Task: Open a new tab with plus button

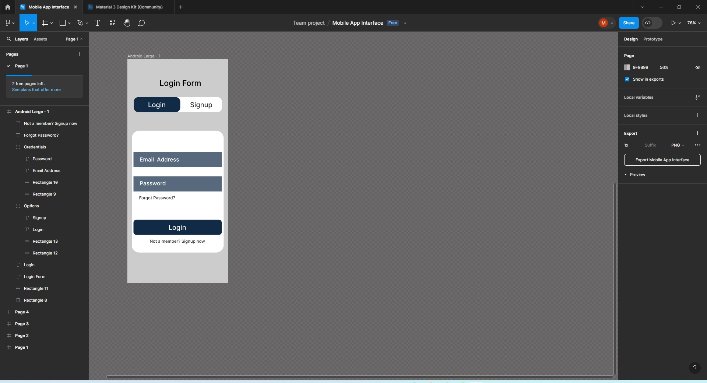Action: tap(180, 7)
